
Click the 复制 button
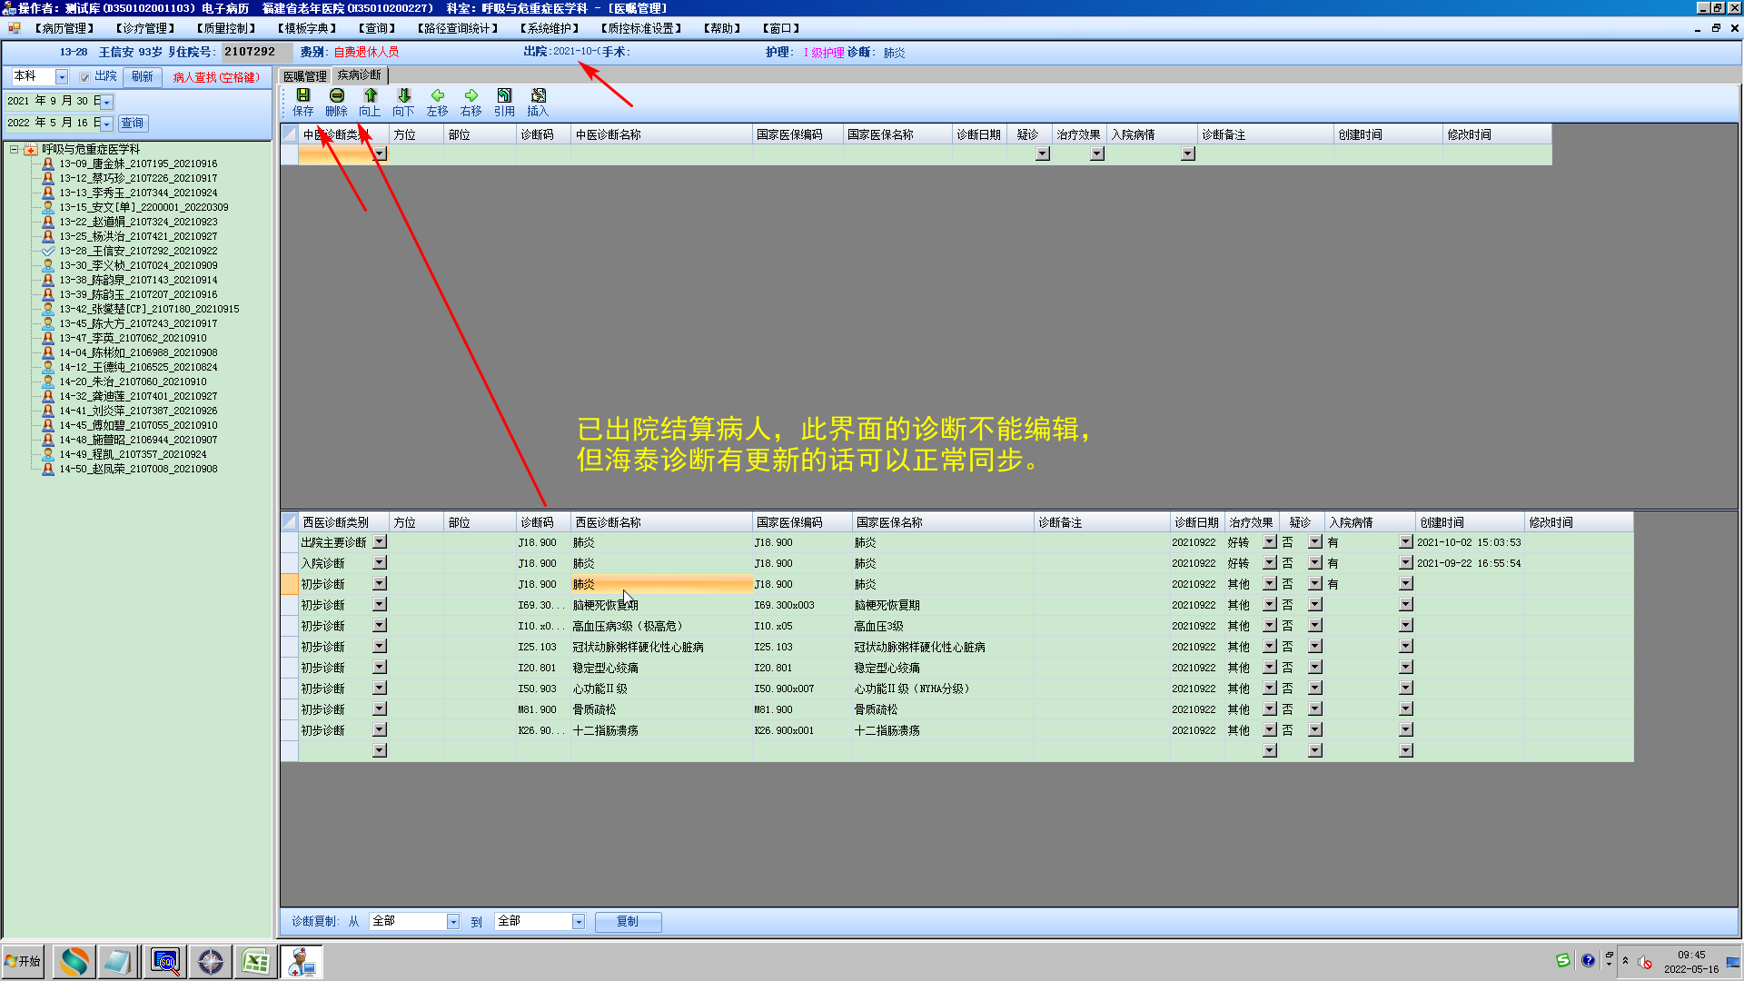click(x=628, y=922)
